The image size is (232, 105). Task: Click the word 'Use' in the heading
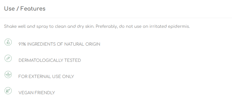[x=9, y=9]
